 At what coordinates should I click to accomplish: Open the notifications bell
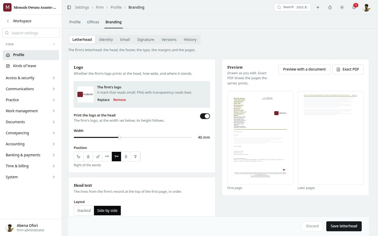pyautogui.click(x=354, y=7)
